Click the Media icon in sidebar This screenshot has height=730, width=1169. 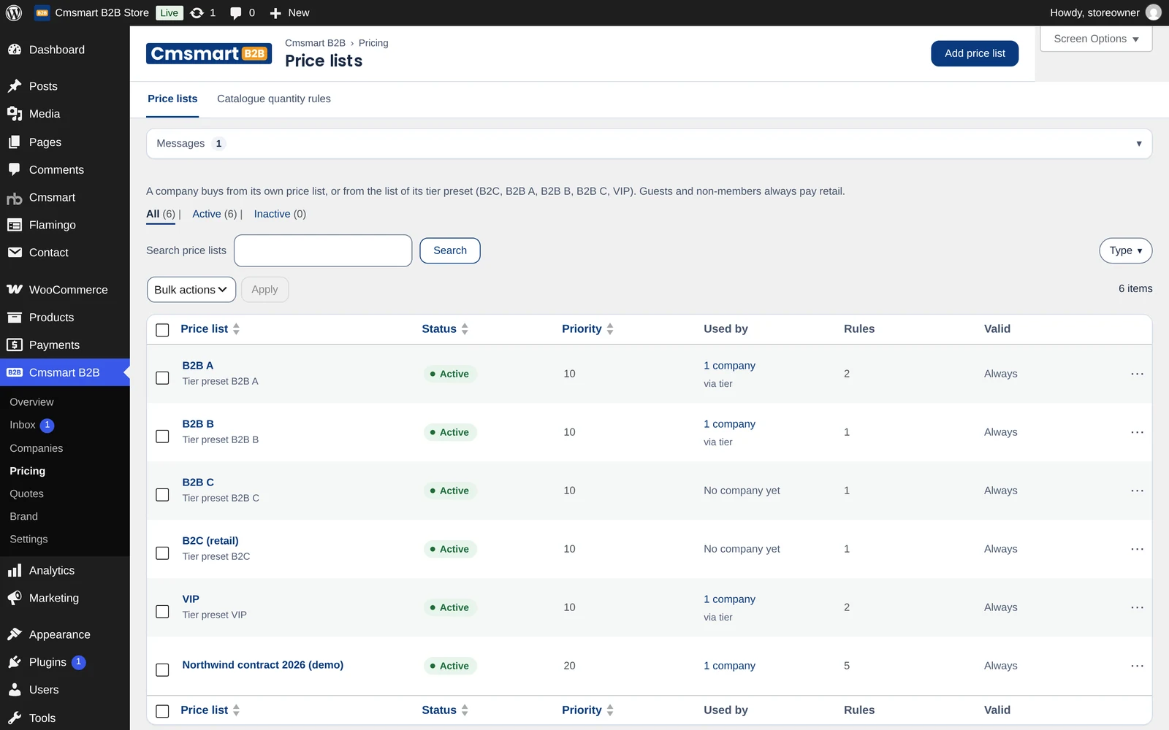pos(15,114)
